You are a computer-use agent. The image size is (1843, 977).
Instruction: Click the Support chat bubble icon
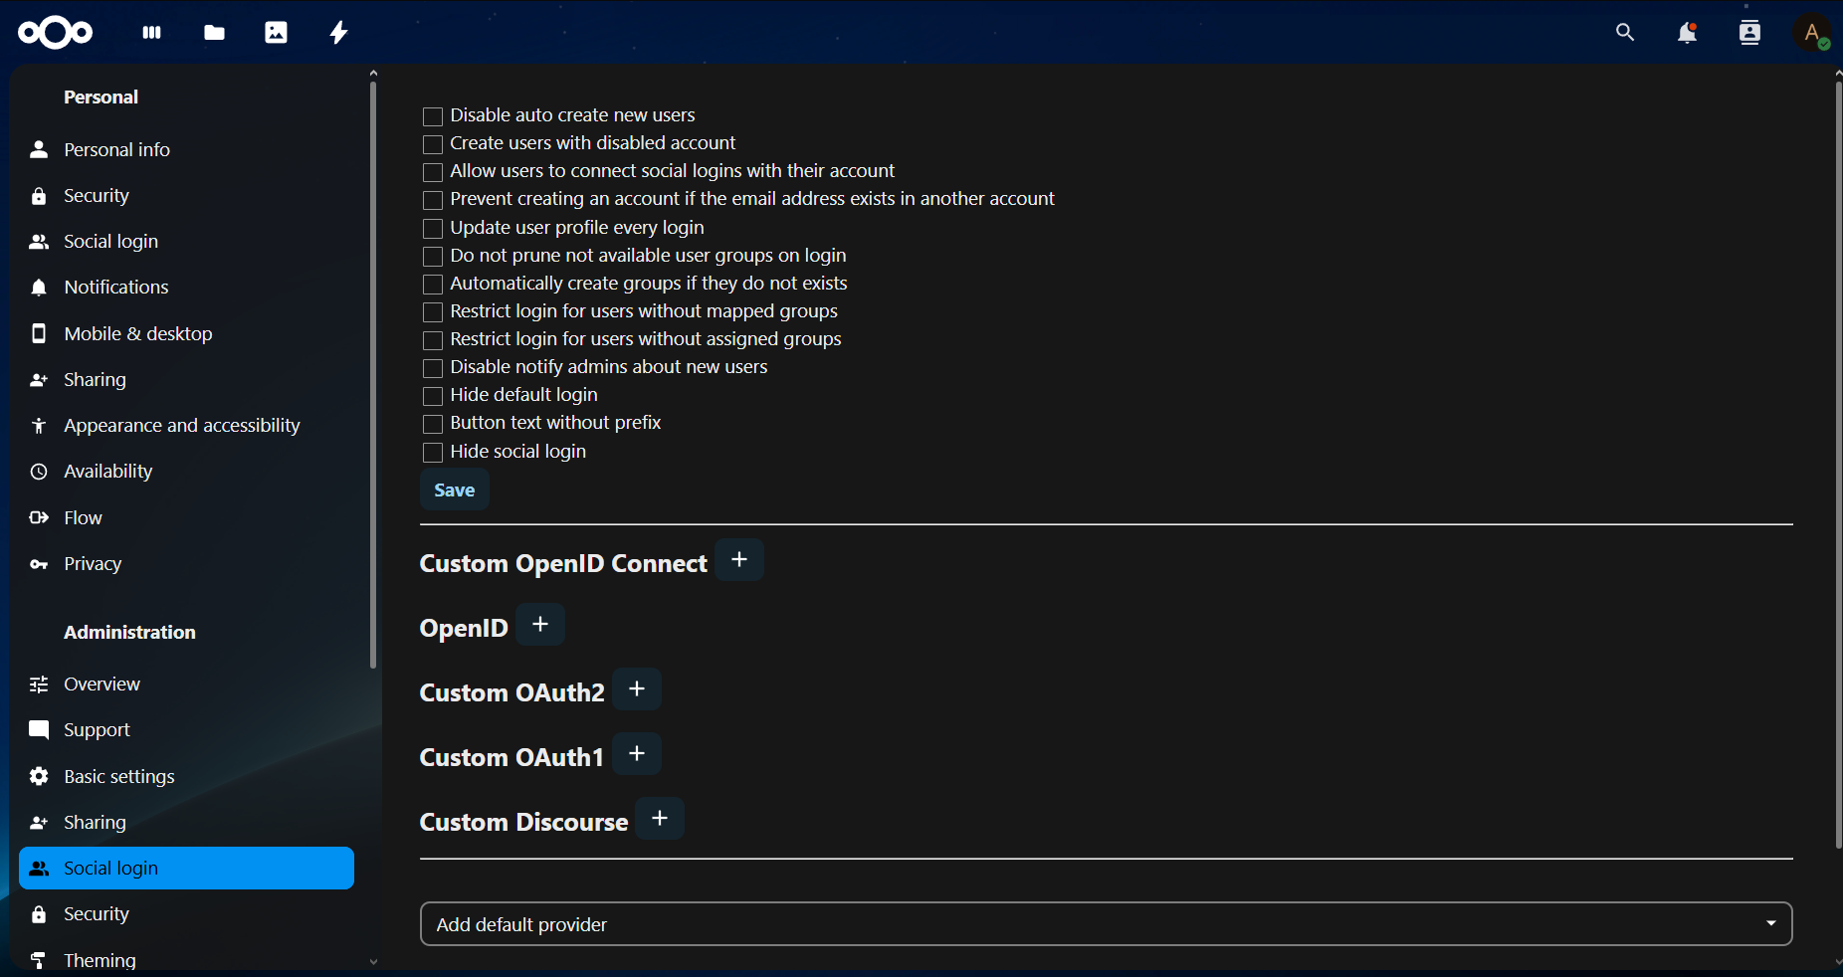tap(39, 730)
